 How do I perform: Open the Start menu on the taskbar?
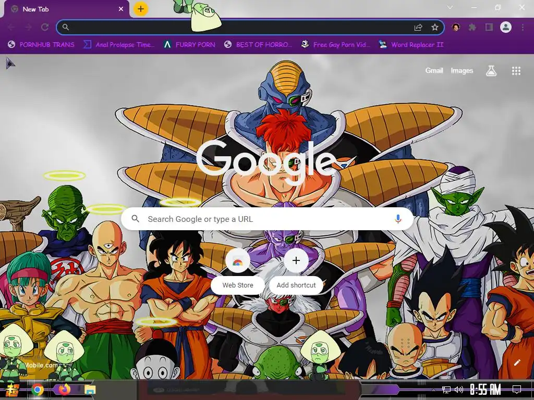pyautogui.click(x=13, y=390)
